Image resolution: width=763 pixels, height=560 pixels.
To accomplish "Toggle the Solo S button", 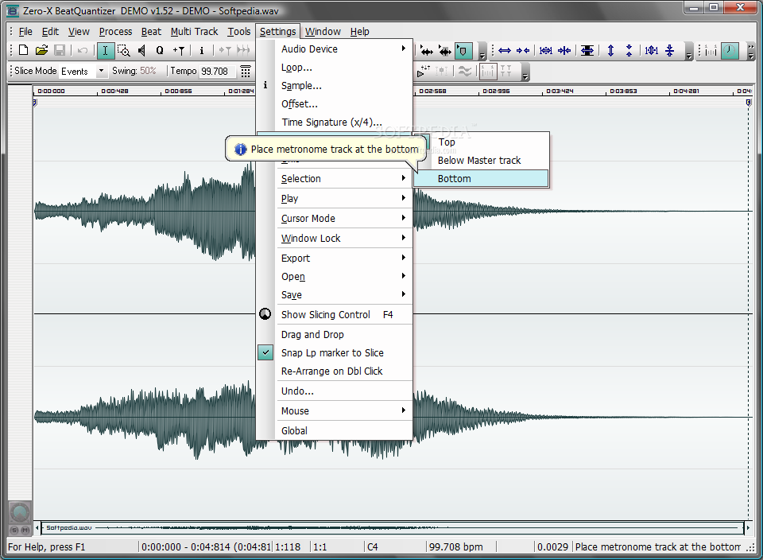I will coord(14,530).
